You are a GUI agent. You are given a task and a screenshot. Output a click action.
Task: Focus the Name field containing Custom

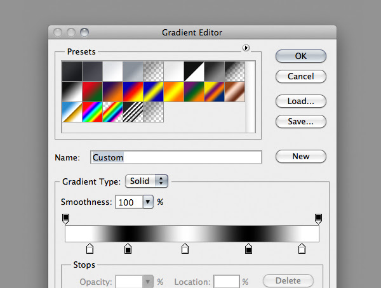[x=176, y=157]
